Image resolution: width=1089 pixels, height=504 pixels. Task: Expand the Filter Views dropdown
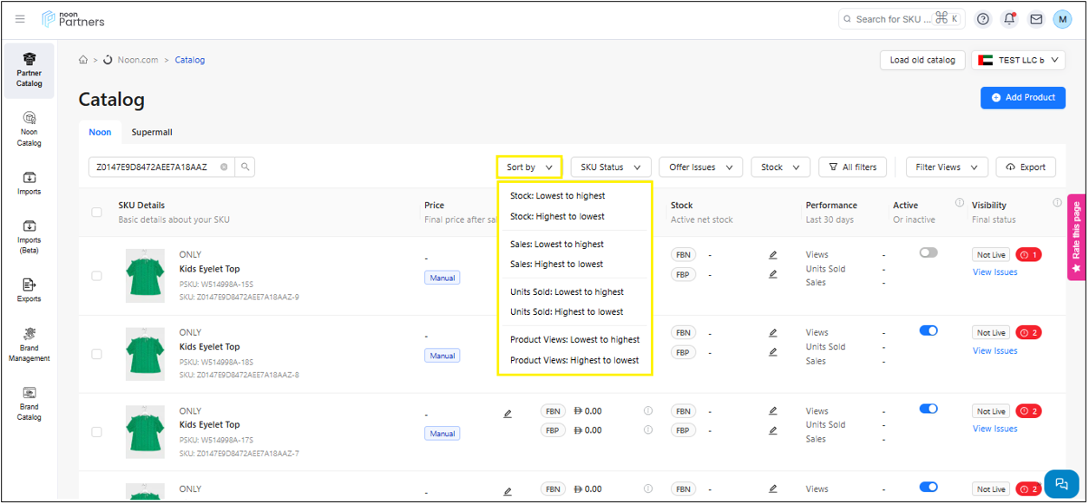point(947,167)
